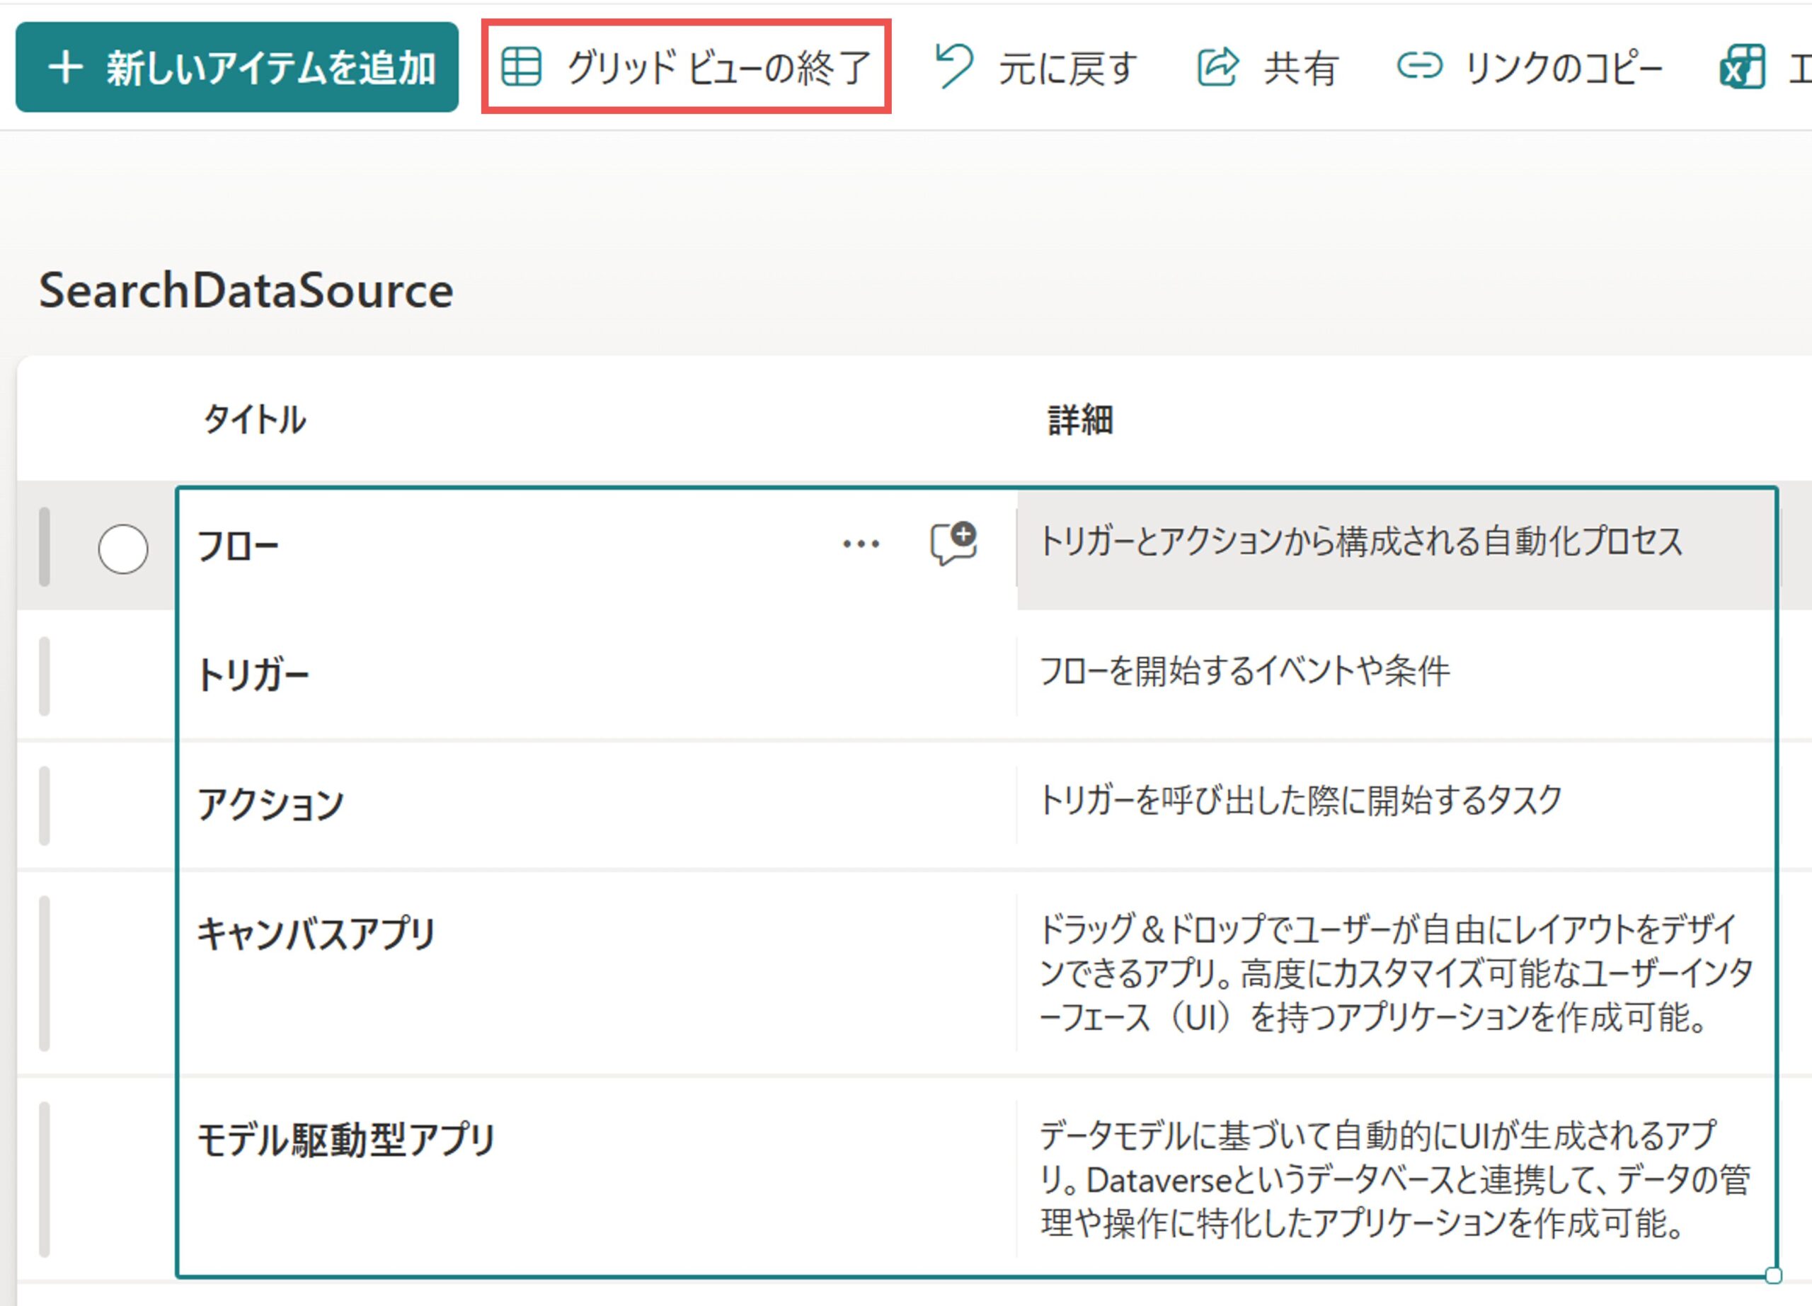Image resolution: width=1812 pixels, height=1306 pixels.
Task: Click the link copy chain icon
Action: click(1419, 66)
